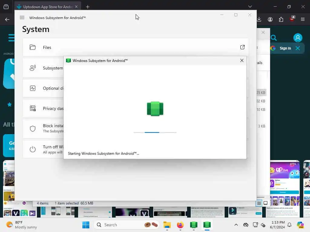The height and width of the screenshot is (232, 310).
Task: Open the hamburger navigation menu in WSA settings
Action: [22, 18]
